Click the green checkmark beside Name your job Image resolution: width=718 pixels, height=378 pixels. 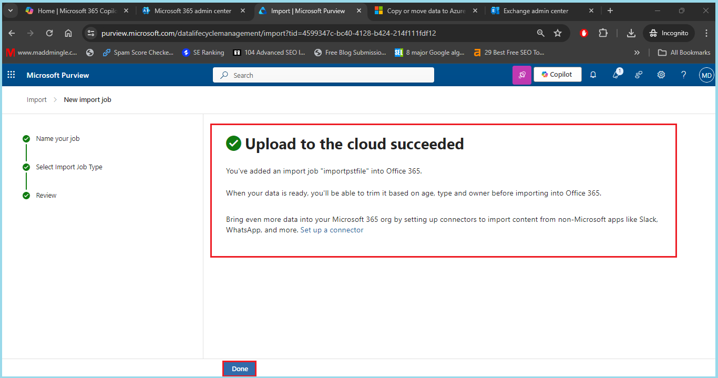(26, 139)
